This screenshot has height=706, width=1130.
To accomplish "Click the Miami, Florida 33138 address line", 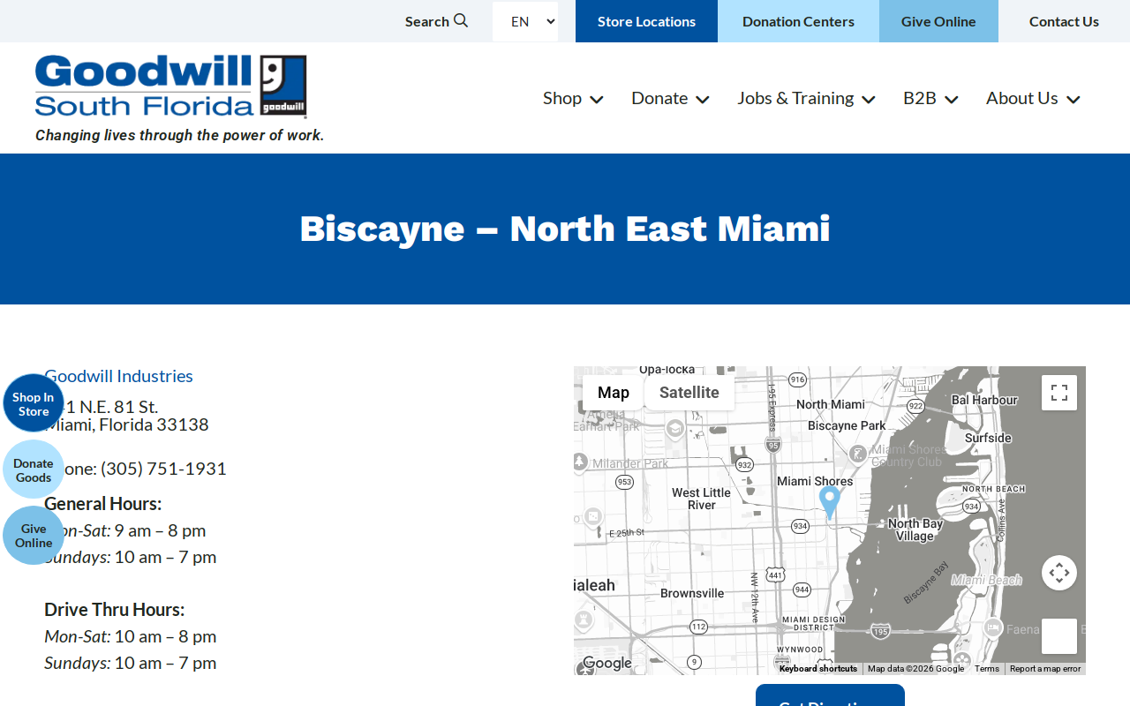I will [126, 424].
